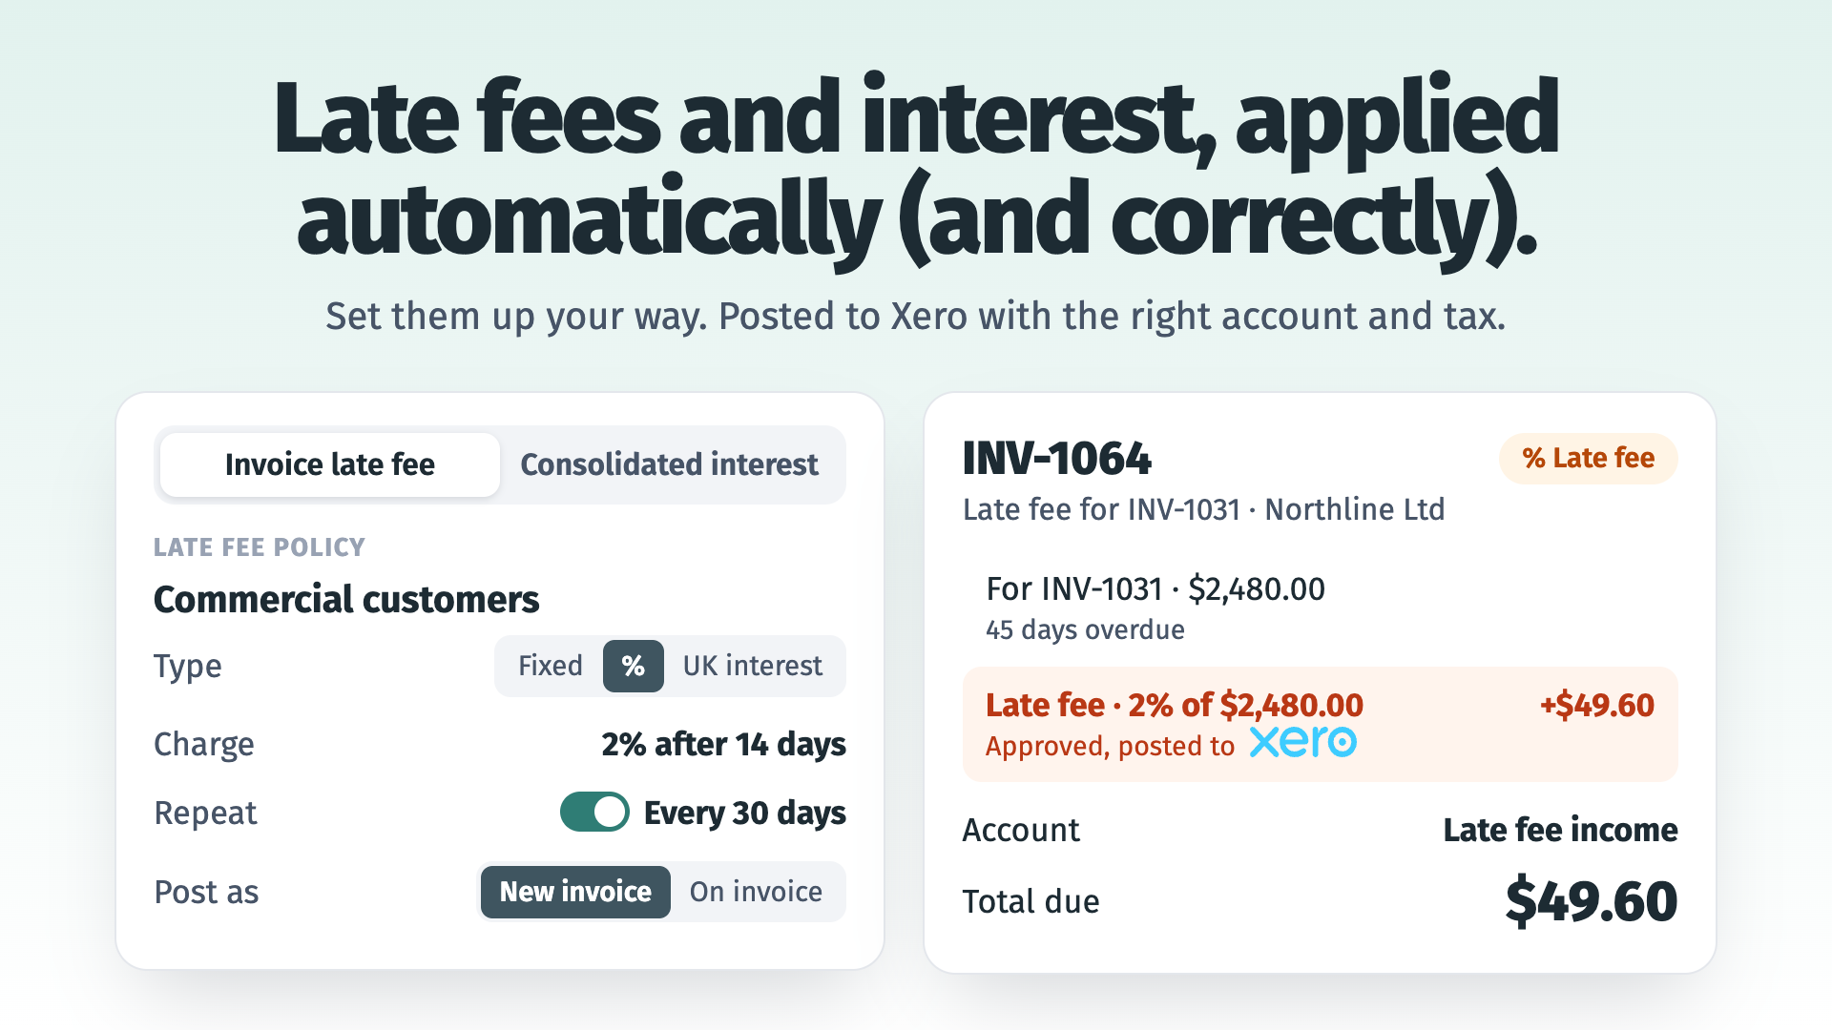
Task: Switch to the Consolidated interest tab
Action: [x=669, y=464]
